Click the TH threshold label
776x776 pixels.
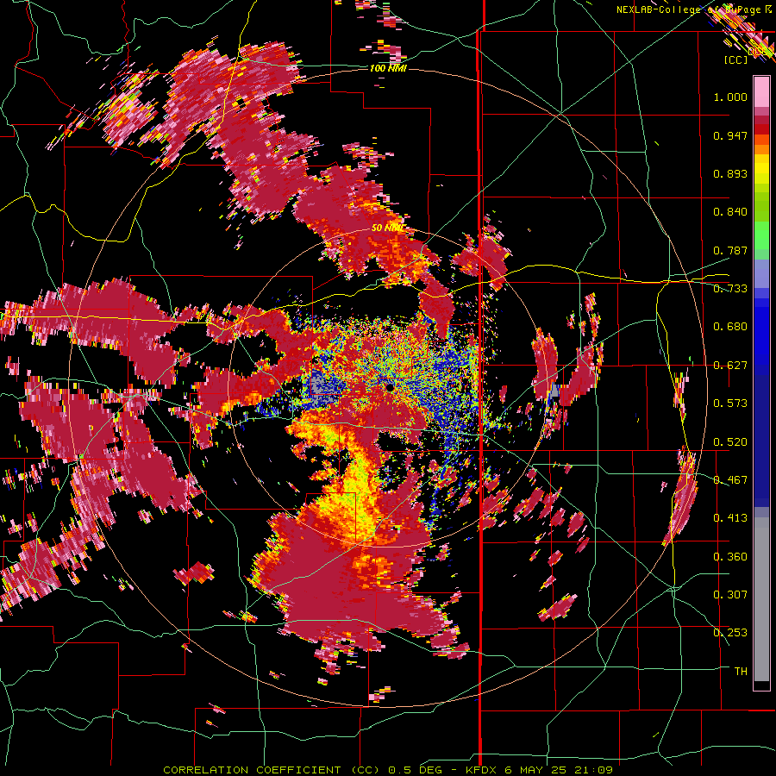pyautogui.click(x=741, y=672)
